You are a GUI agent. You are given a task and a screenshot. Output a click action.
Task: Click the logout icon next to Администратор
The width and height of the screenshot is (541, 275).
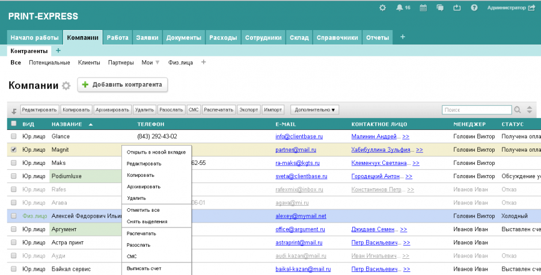tap(531, 8)
